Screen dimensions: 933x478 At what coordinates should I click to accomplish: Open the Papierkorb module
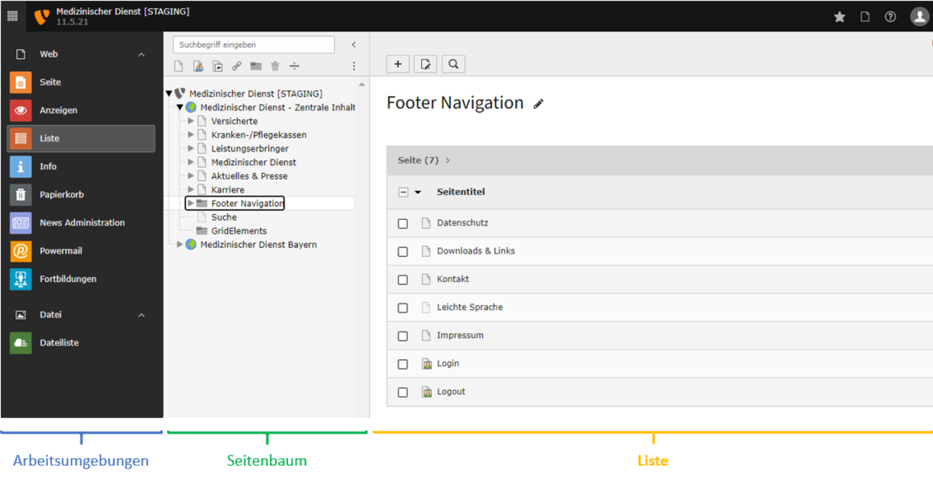82,195
